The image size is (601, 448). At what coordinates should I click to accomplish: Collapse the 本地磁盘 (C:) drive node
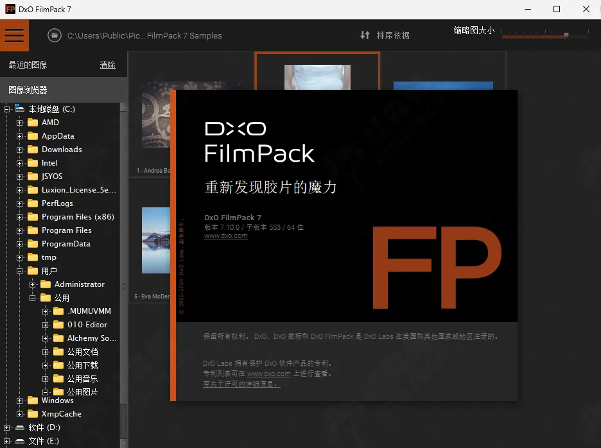pyautogui.click(x=6, y=110)
